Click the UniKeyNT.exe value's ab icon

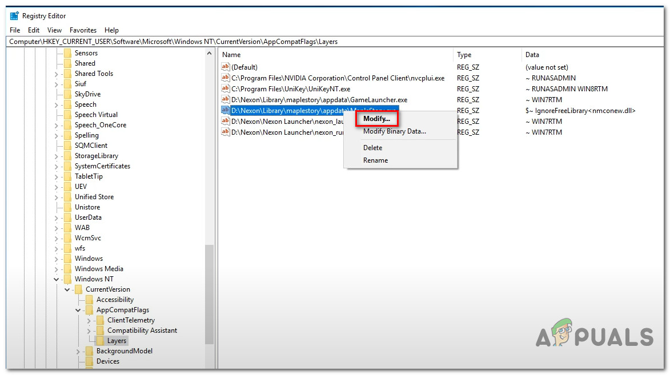(x=225, y=88)
